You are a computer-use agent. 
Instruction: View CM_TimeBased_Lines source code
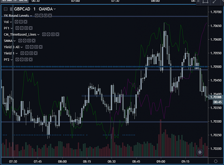(53, 34)
